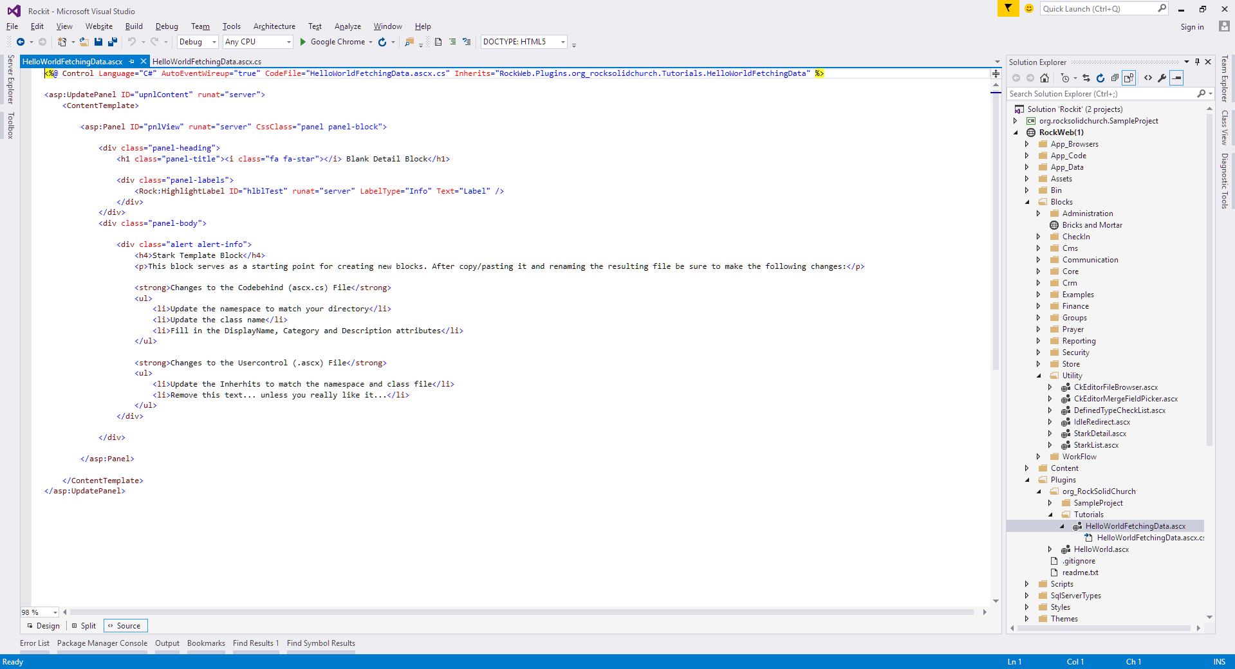Click the Sign in link

(1192, 27)
